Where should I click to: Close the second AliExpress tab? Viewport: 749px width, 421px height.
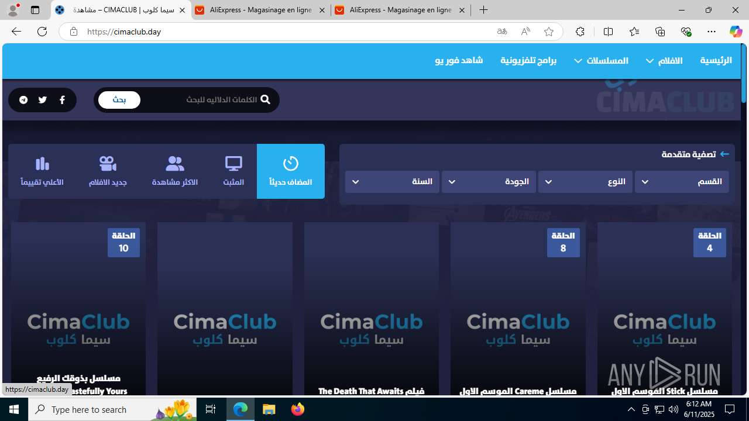462,10
